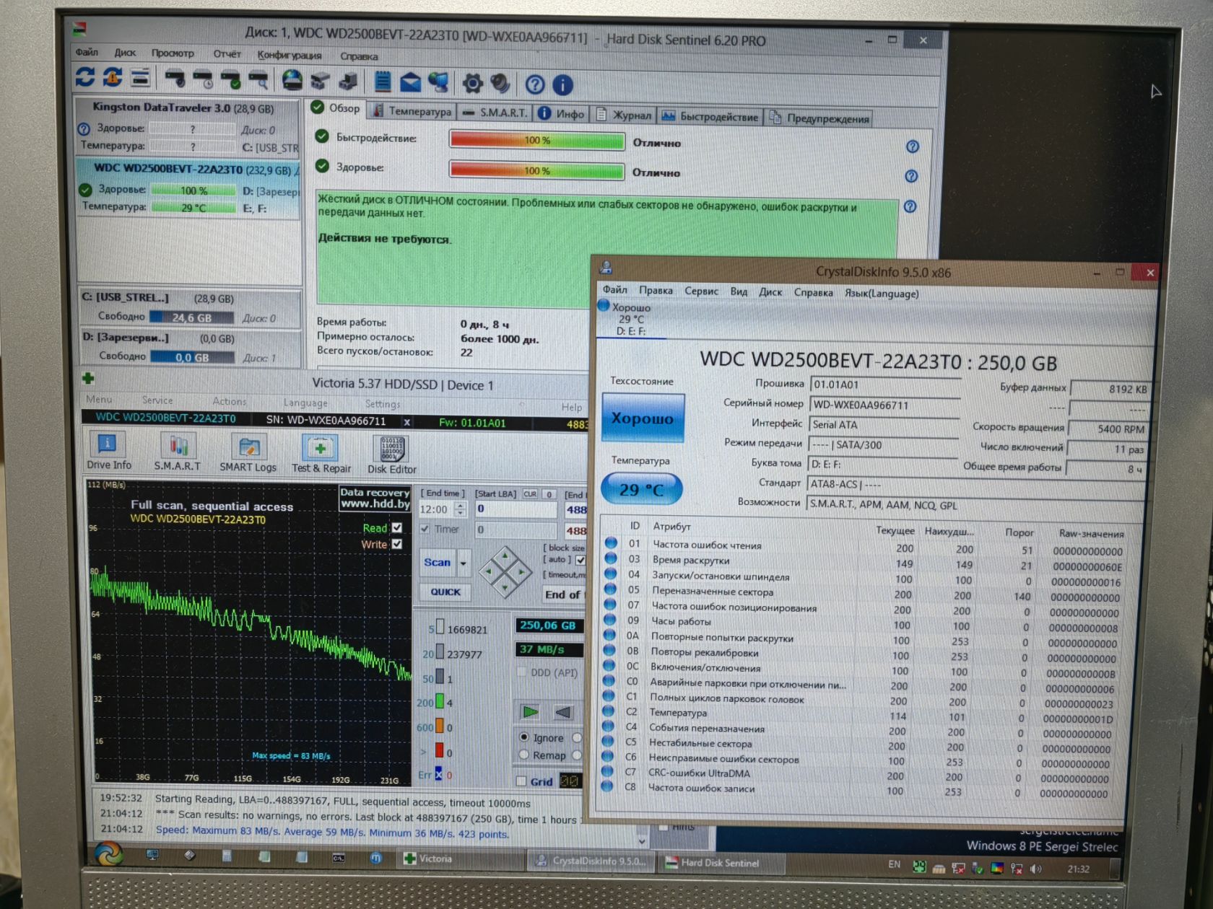Image resolution: width=1213 pixels, height=909 pixels.
Task: Enable the Grid checkbox in Victoria
Action: click(x=521, y=781)
